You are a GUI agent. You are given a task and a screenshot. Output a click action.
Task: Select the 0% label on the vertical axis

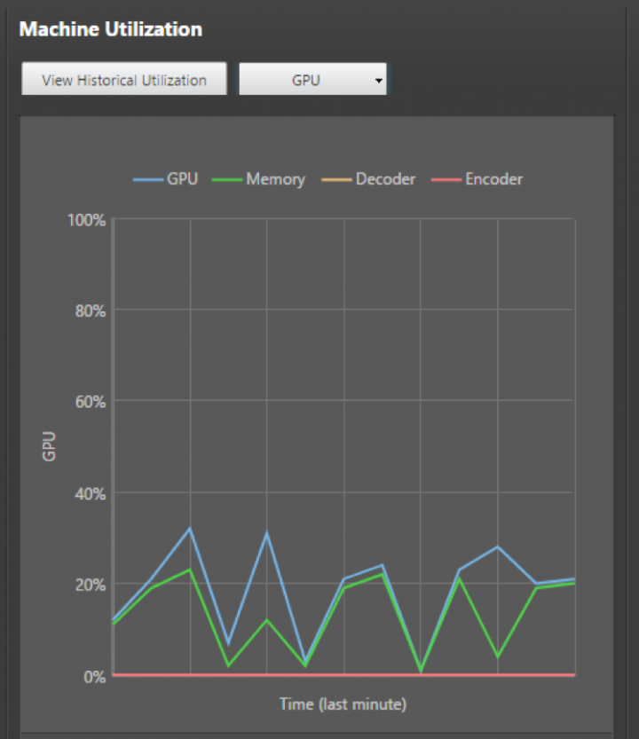point(94,676)
